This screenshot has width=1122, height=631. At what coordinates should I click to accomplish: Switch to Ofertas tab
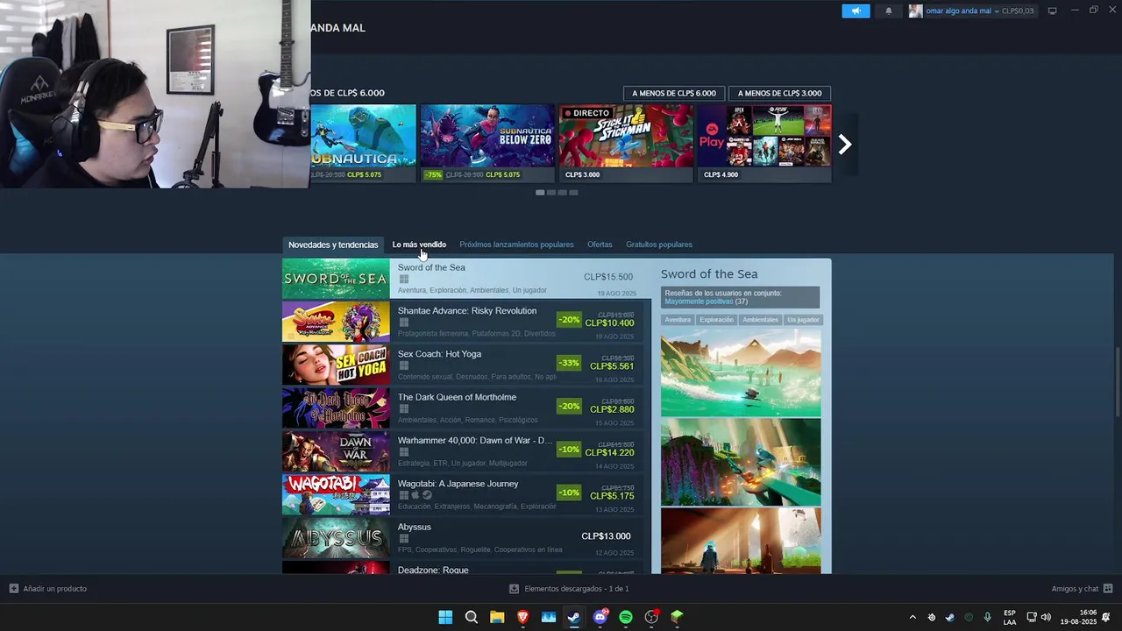point(600,245)
